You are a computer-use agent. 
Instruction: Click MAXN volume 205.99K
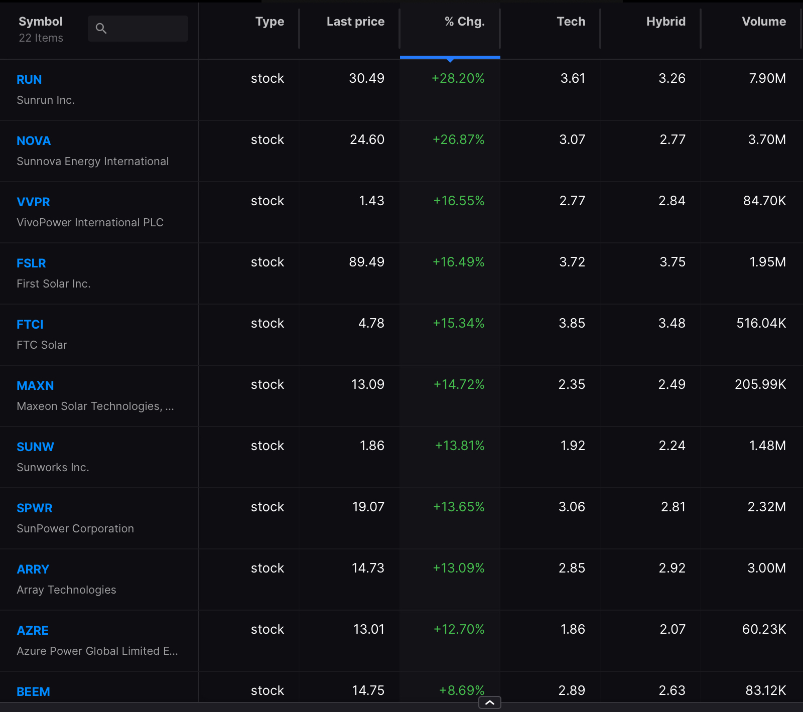[x=761, y=385]
